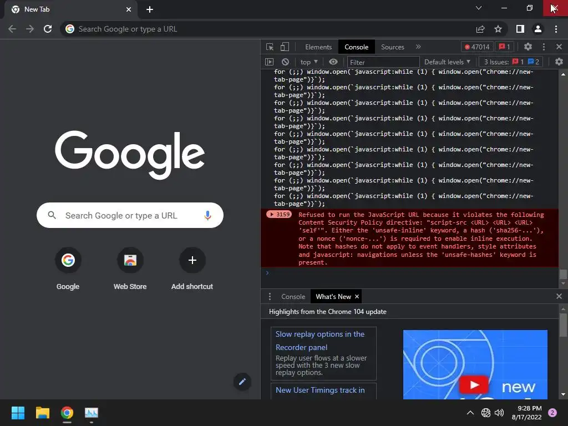The image size is (568, 426).
Task: Open the Chrome profile avatar menu
Action: [538, 29]
